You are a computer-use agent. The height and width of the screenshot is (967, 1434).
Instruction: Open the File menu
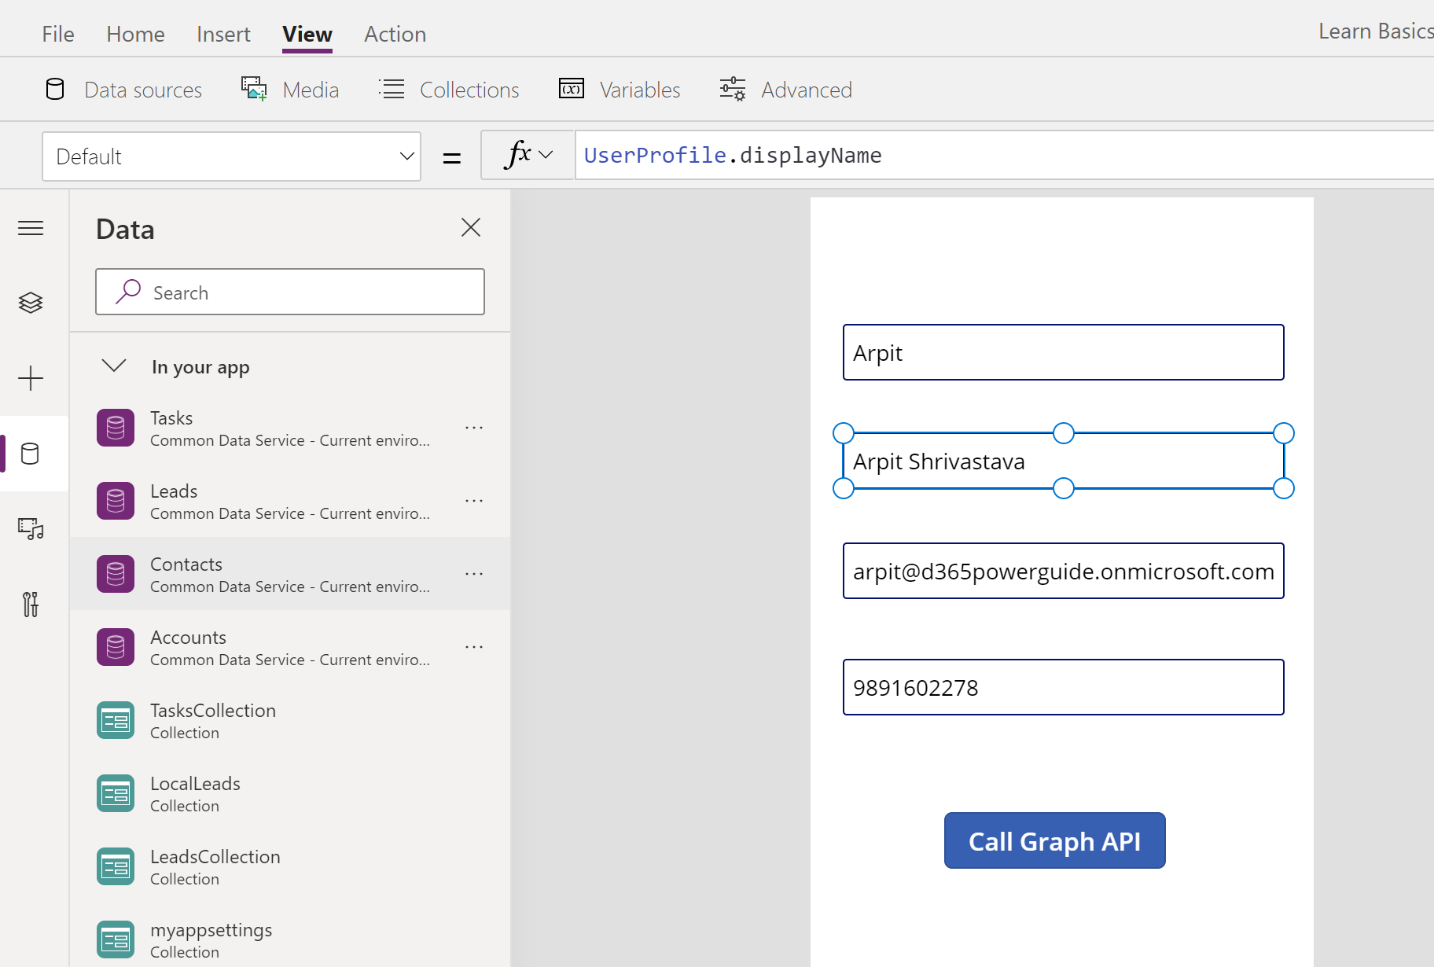[57, 34]
